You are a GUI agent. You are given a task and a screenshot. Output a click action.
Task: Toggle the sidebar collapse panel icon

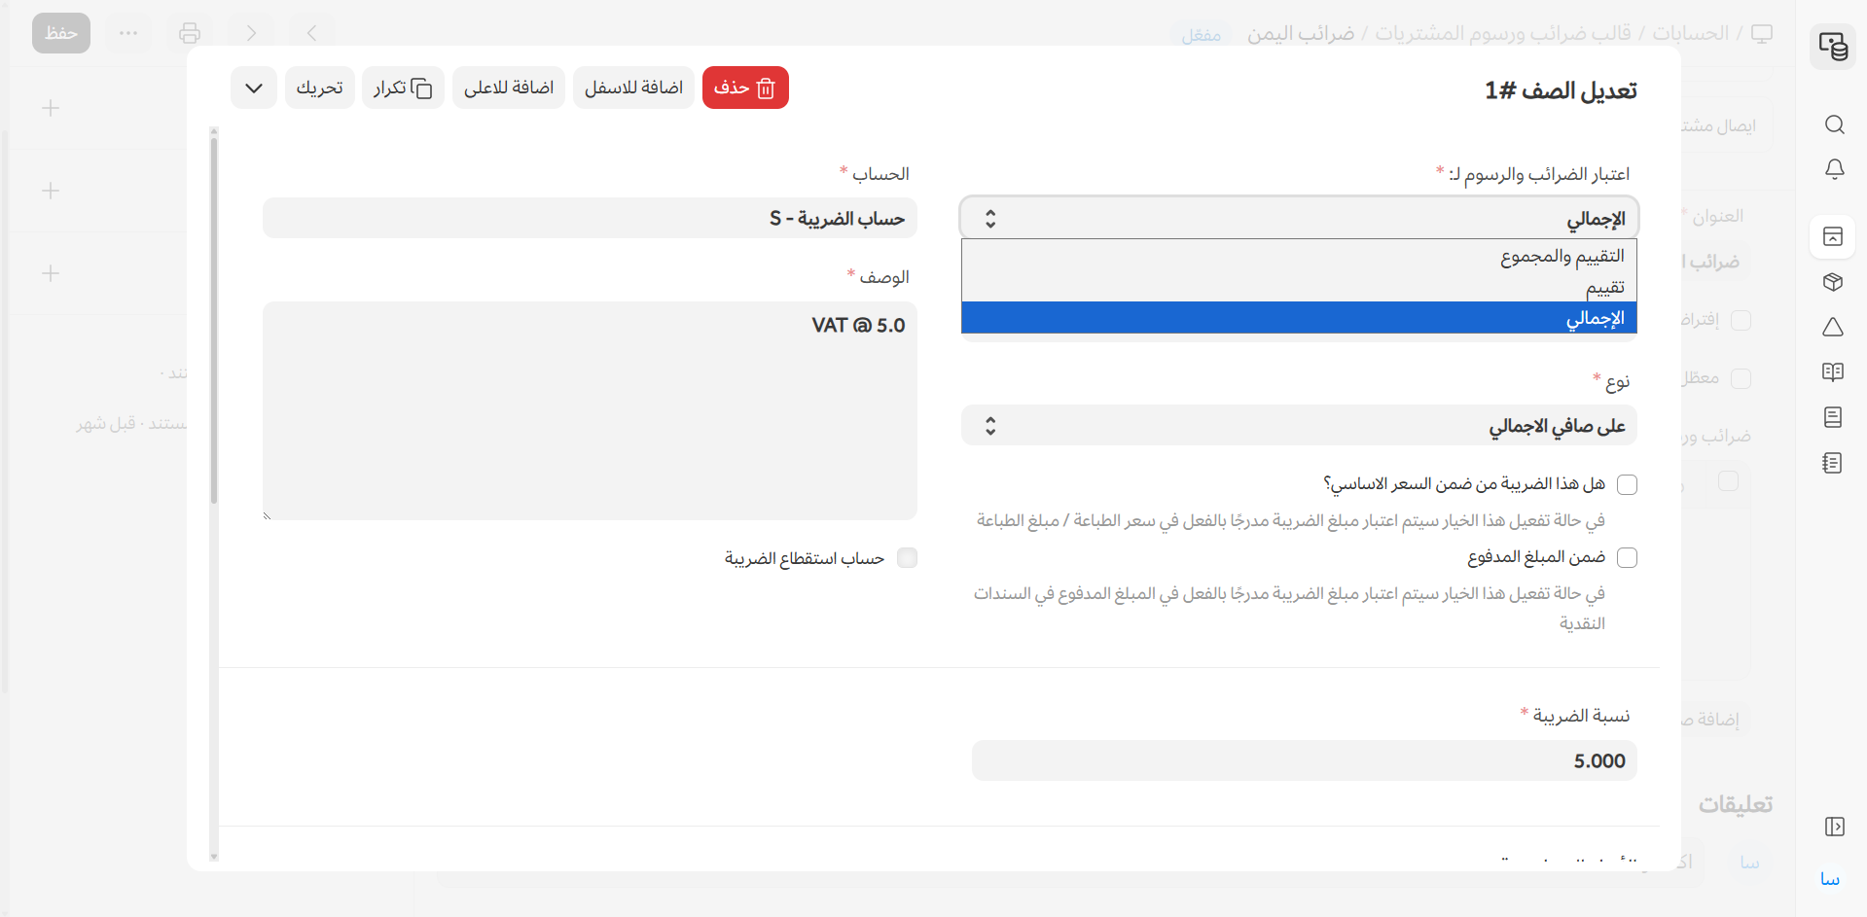[x=1834, y=827]
